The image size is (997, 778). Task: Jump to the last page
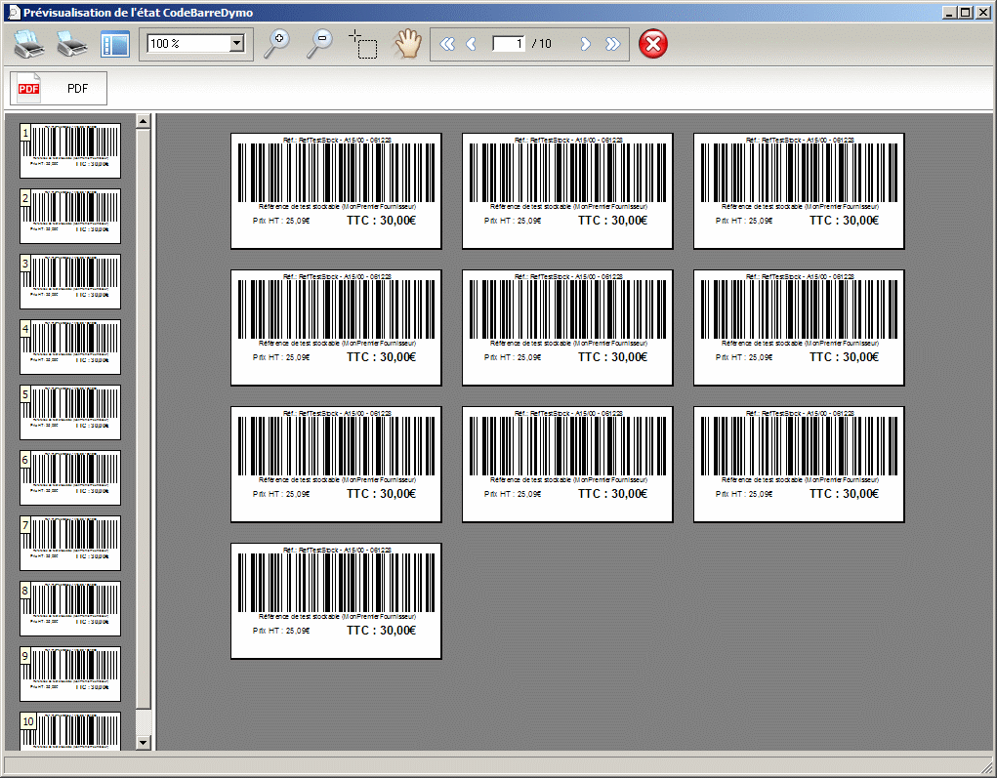tap(613, 44)
